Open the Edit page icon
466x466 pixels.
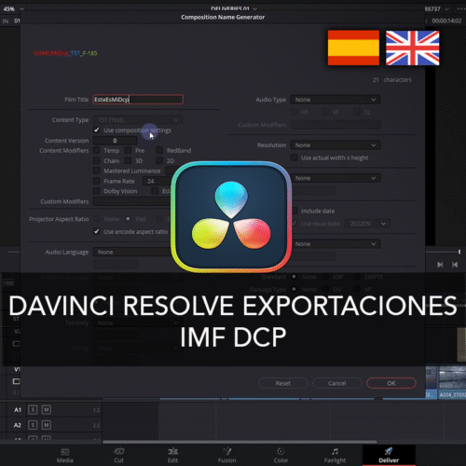[x=173, y=452]
